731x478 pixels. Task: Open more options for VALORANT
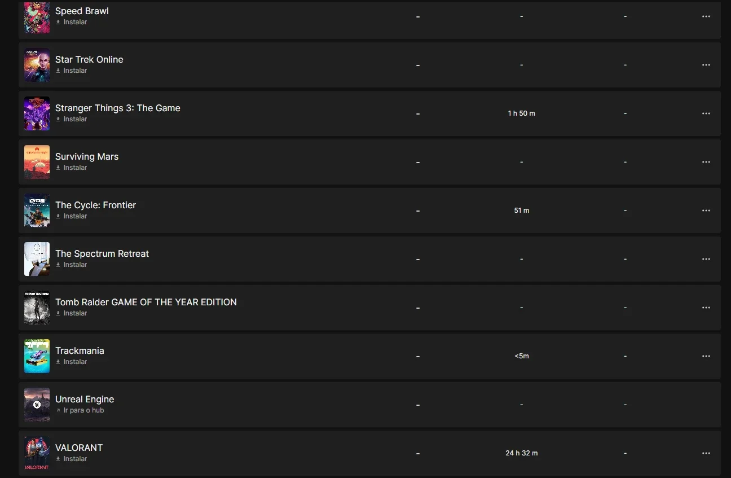point(706,453)
